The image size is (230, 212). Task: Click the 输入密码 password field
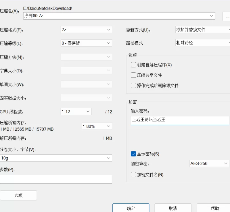[x=180, y=121]
